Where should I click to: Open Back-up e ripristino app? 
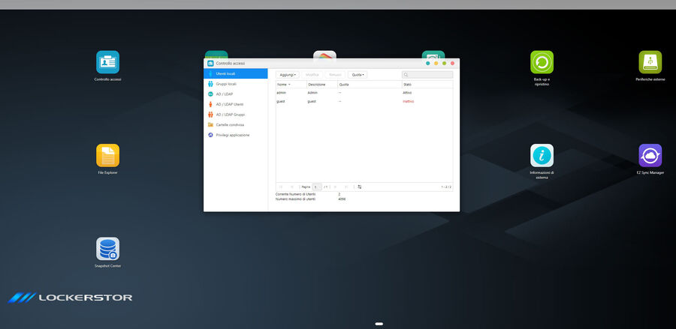tap(542, 62)
